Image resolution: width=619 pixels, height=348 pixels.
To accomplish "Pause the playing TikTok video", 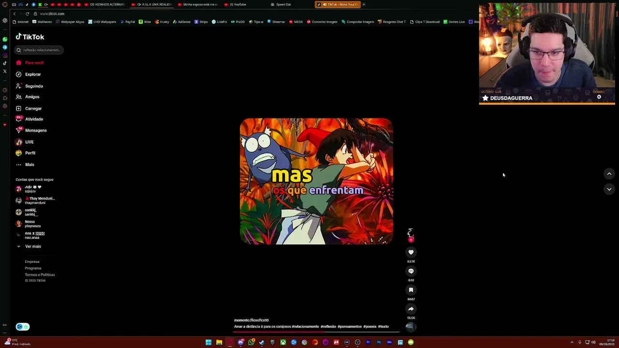I will pyautogui.click(x=316, y=181).
